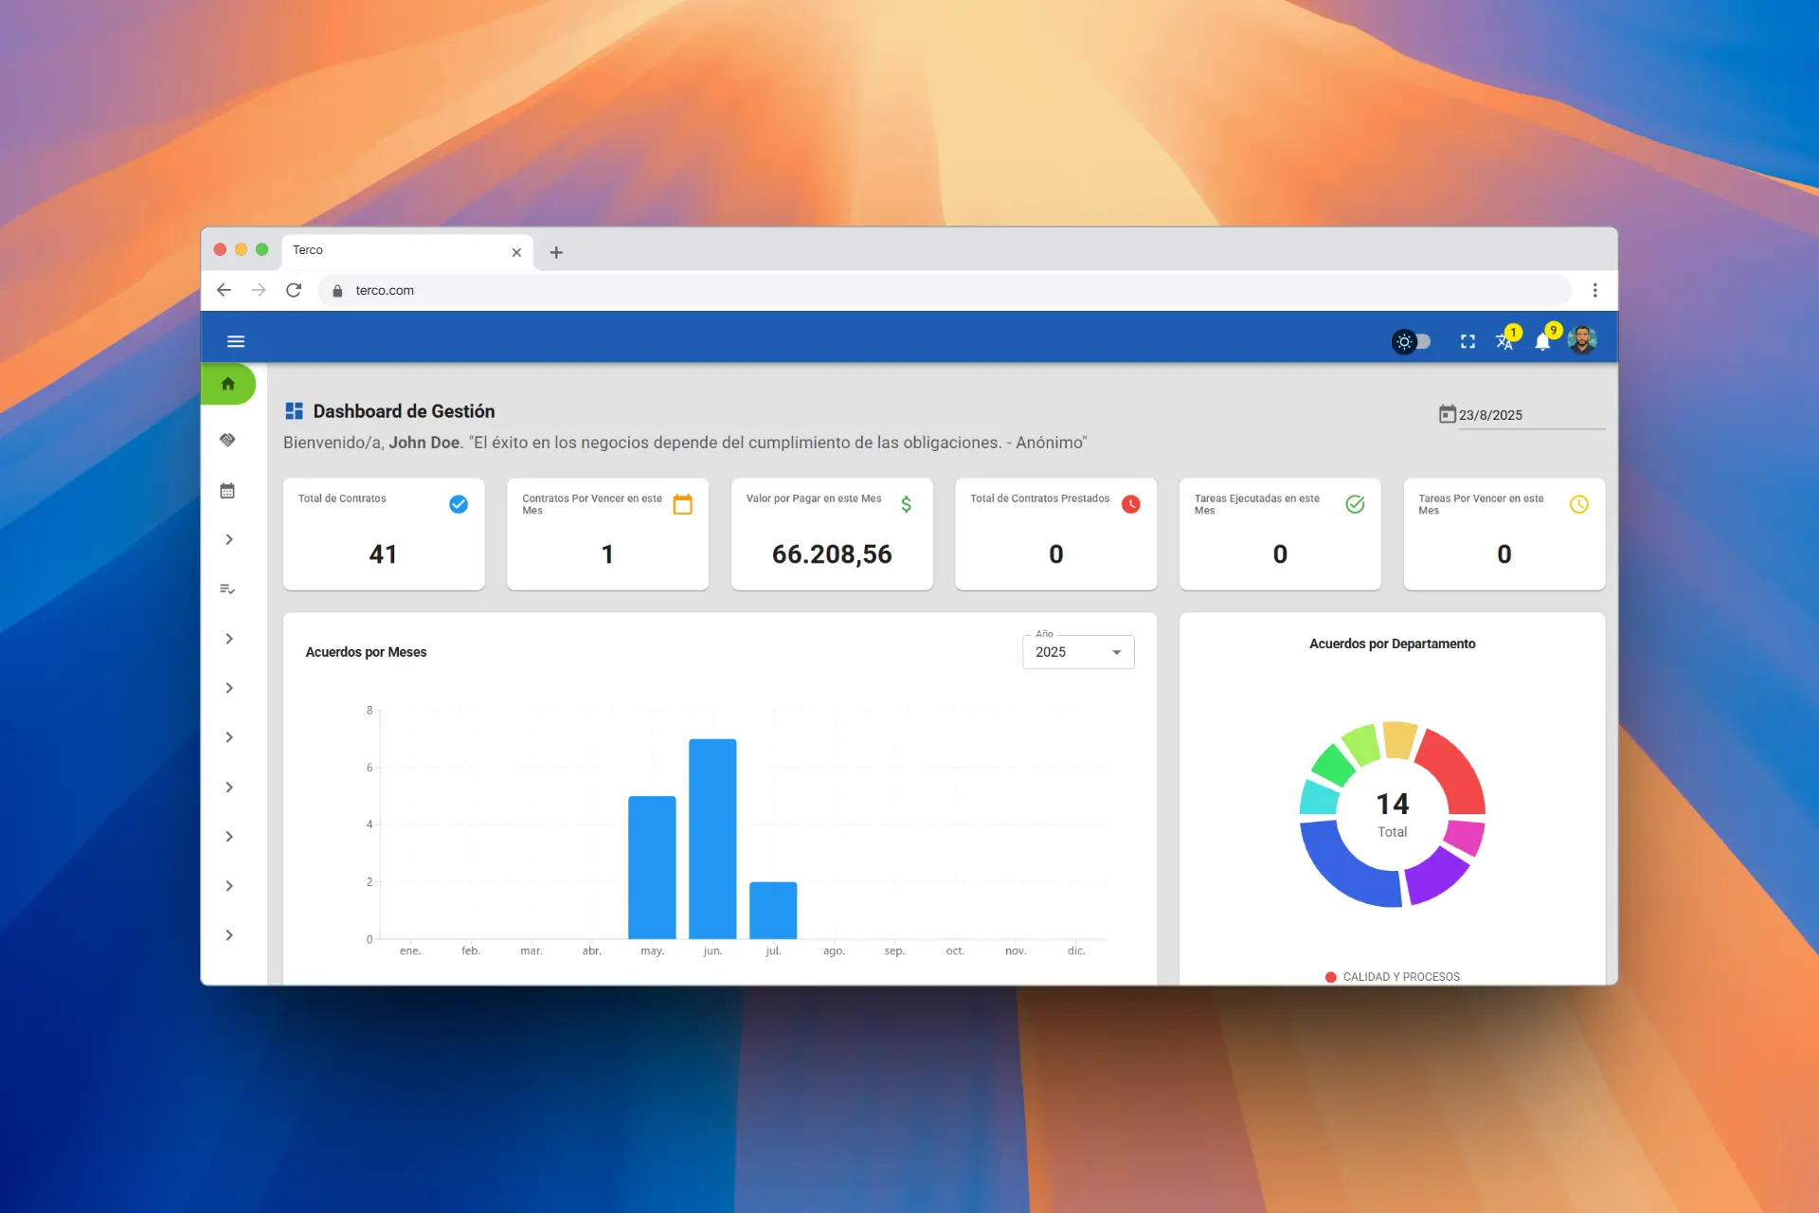This screenshot has width=1819, height=1213.
Task: Click the John Doe welcome text
Action: pyautogui.click(x=423, y=443)
